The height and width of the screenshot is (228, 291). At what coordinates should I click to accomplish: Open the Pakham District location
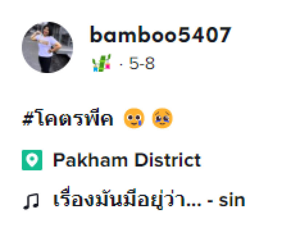(x=127, y=160)
